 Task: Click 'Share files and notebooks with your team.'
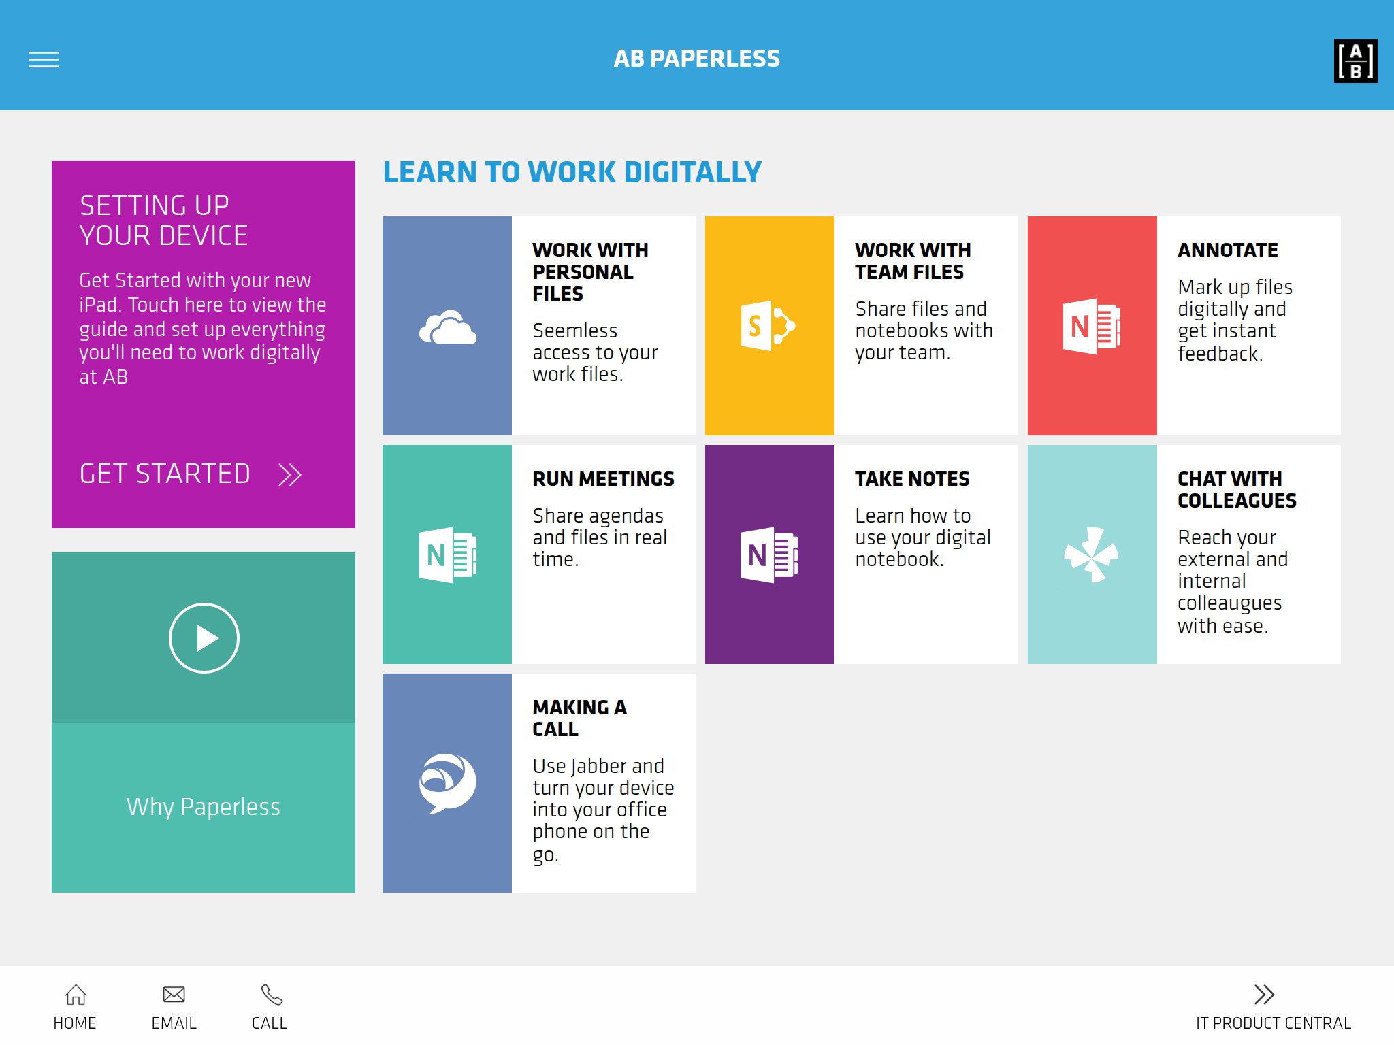[x=924, y=331]
